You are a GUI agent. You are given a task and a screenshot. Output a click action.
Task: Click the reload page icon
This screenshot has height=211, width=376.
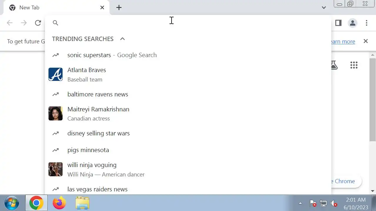[x=38, y=23]
